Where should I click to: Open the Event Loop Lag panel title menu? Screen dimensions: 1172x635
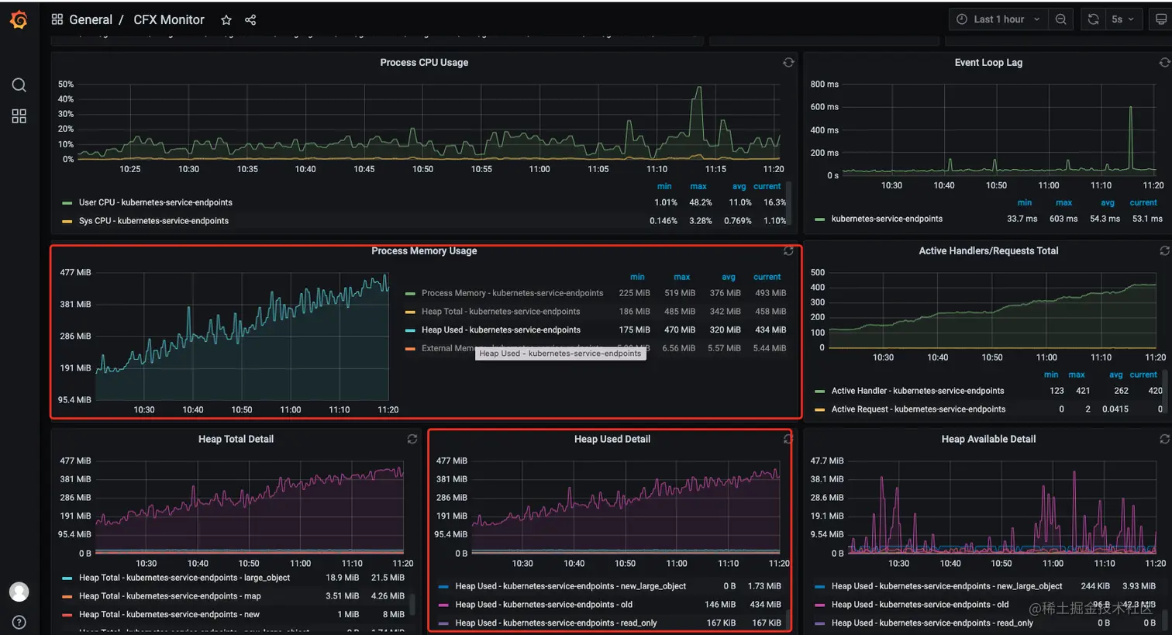click(x=988, y=63)
